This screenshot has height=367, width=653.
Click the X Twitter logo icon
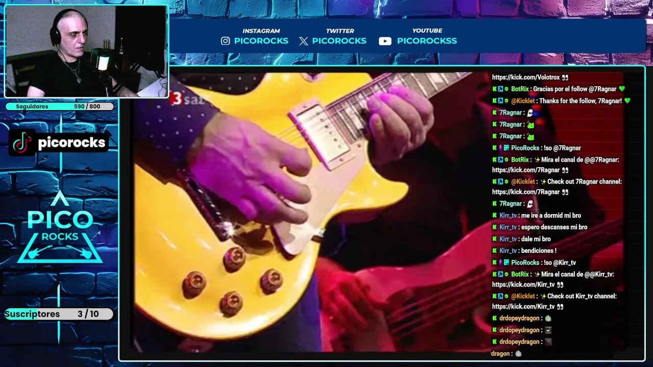click(x=304, y=41)
